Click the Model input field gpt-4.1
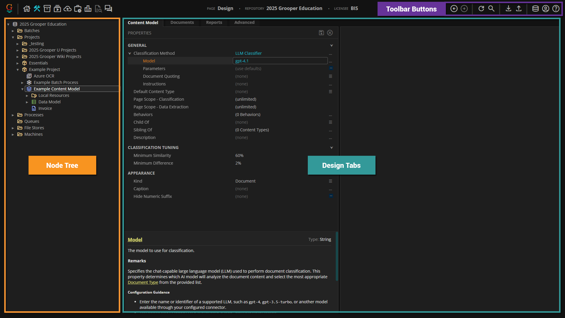Image resolution: width=565 pixels, height=318 pixels. pyautogui.click(x=280, y=61)
